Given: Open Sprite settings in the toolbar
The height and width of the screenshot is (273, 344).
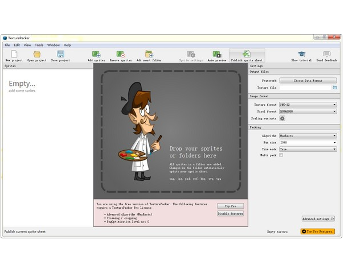Looking at the screenshot, I should [x=191, y=56].
